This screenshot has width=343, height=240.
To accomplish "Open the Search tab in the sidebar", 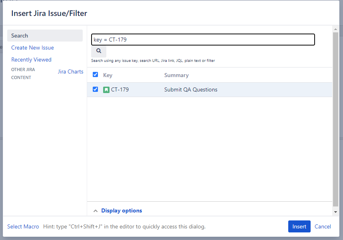I will click(45, 36).
